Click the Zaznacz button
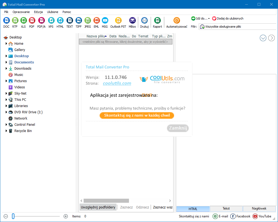 (x=127, y=207)
